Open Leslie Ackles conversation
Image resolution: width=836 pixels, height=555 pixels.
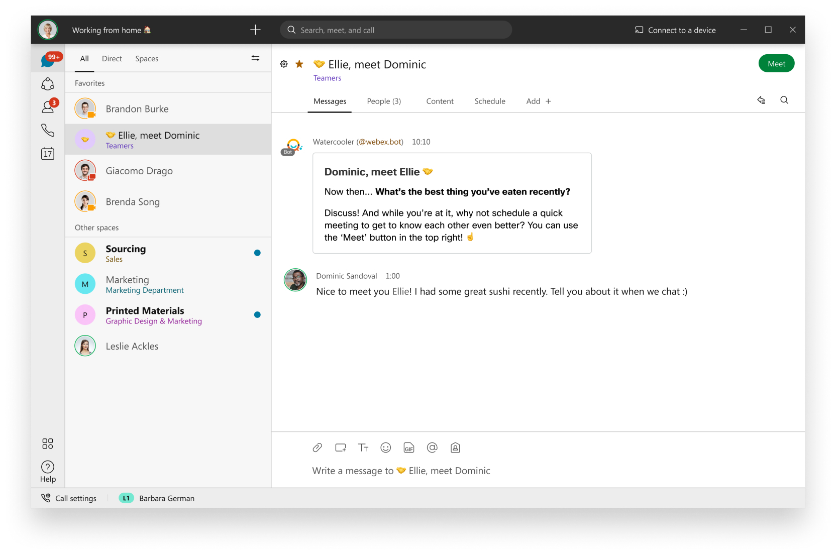coord(168,346)
